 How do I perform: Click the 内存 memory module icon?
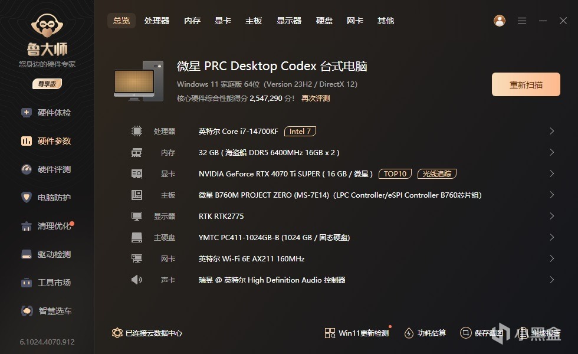137,152
